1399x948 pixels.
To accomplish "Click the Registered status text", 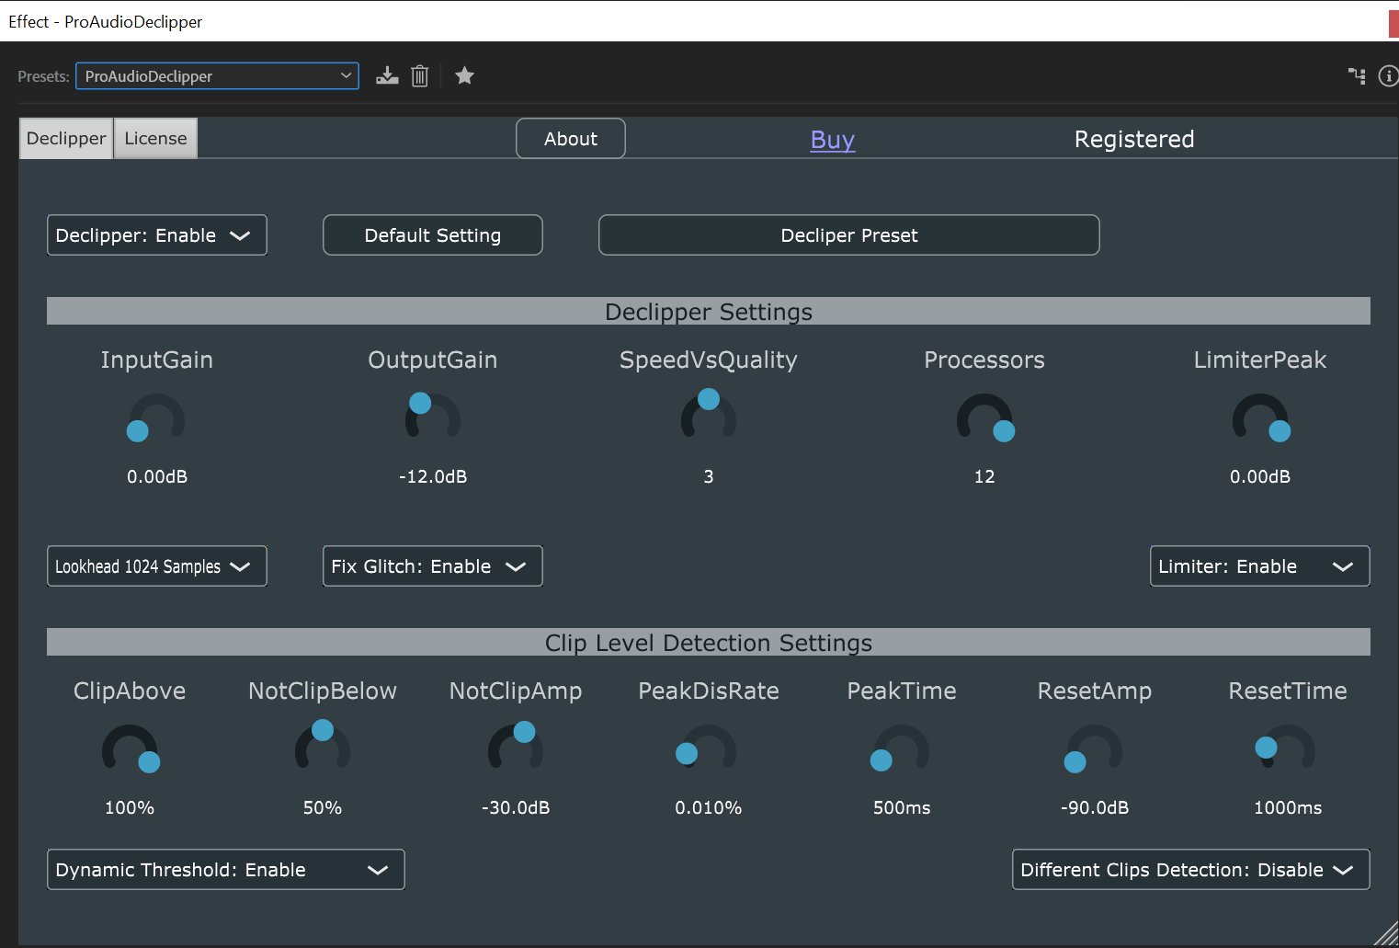I will 1134,139.
